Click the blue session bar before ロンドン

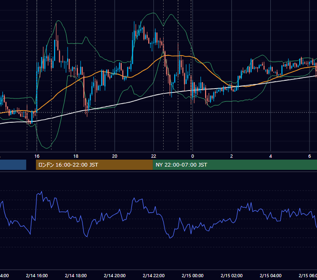click(x=13, y=165)
